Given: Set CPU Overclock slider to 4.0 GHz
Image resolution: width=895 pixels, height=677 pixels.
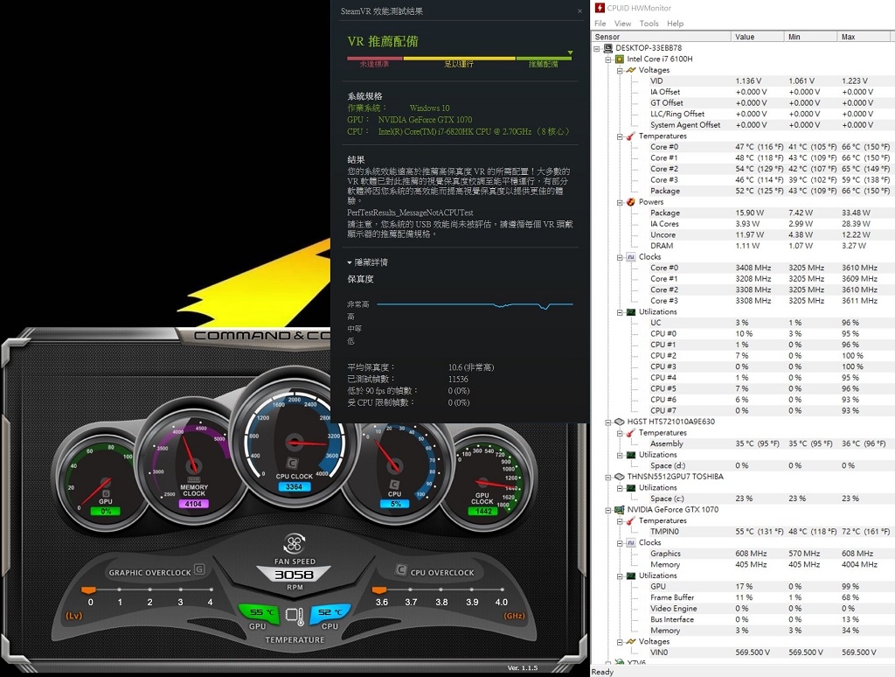Looking at the screenshot, I should tap(502, 590).
